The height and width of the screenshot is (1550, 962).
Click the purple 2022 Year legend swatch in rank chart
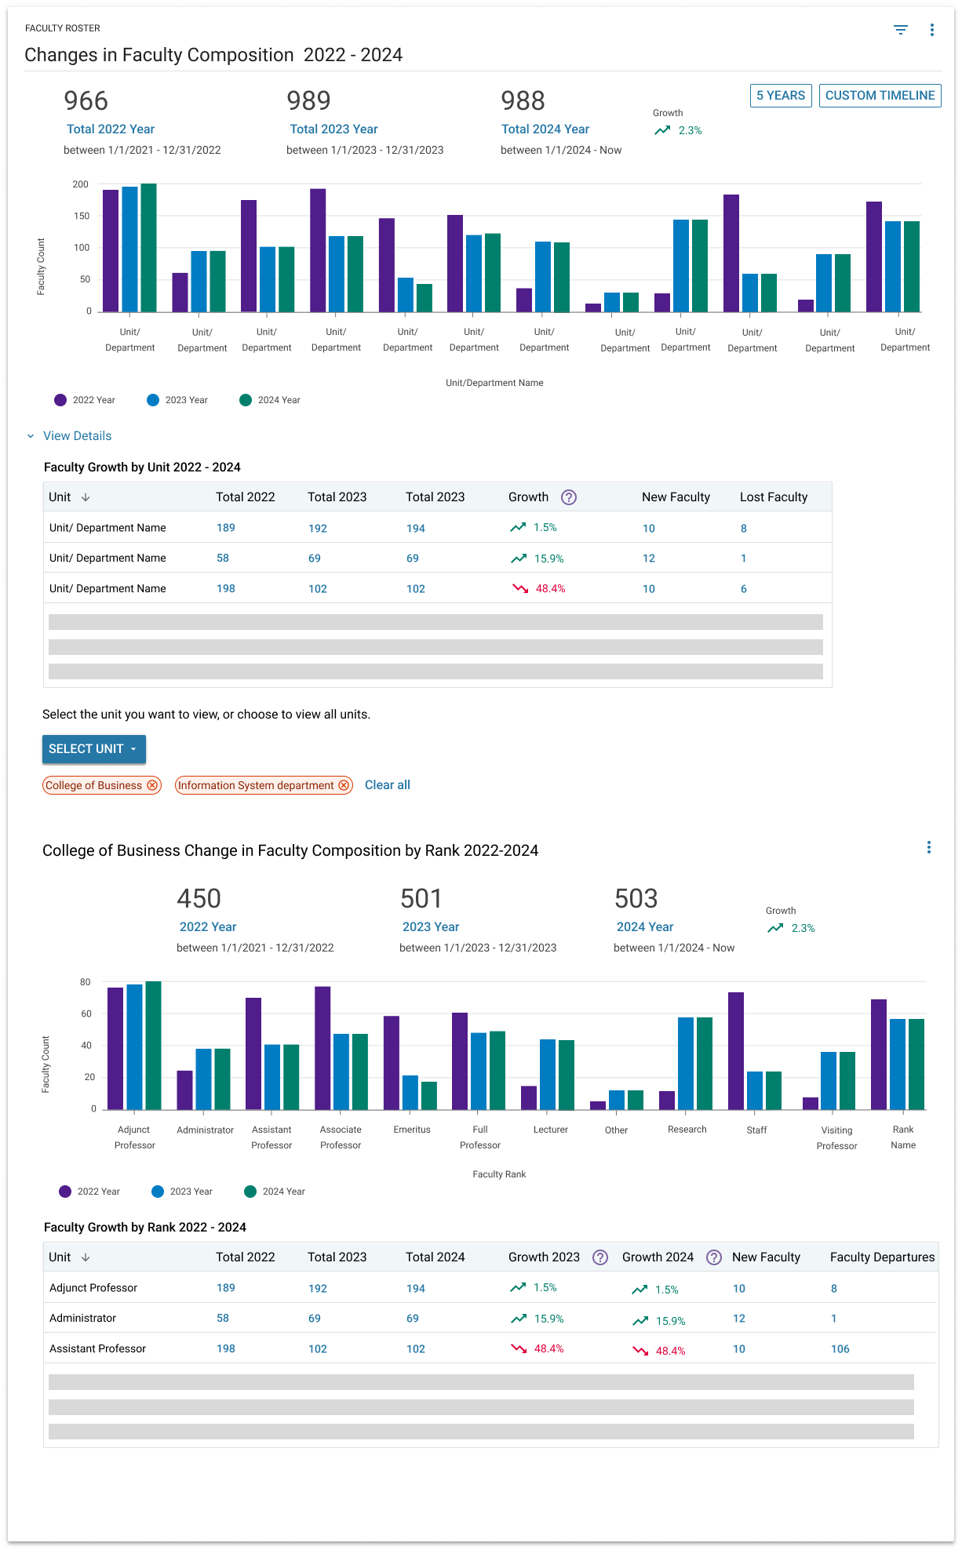click(x=65, y=1192)
